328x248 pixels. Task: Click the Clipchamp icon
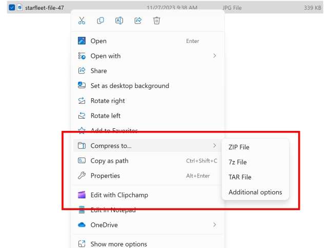(x=81, y=195)
